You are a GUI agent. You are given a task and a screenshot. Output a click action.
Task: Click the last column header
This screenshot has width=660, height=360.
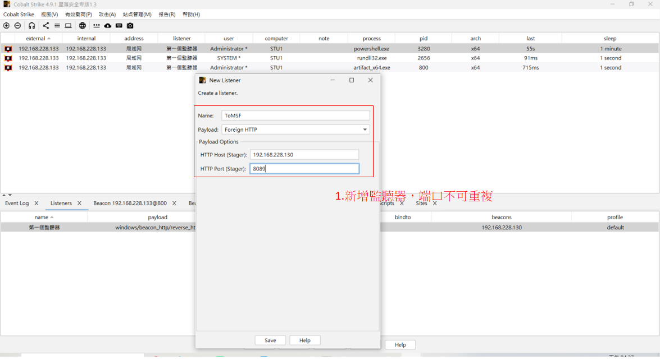coord(530,38)
